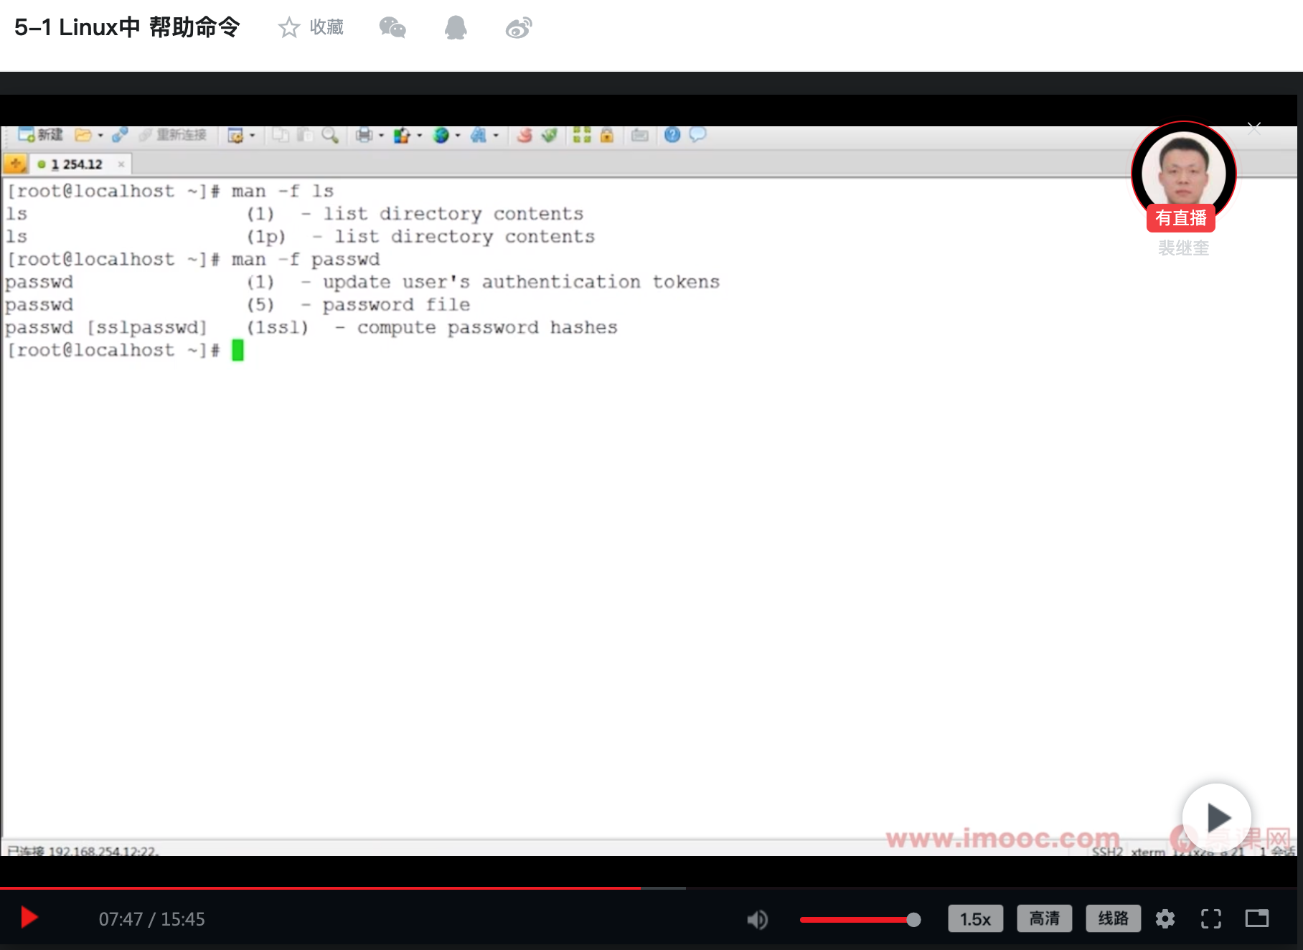Click the blue help question mark icon
The width and height of the screenshot is (1303, 950).
tap(672, 135)
